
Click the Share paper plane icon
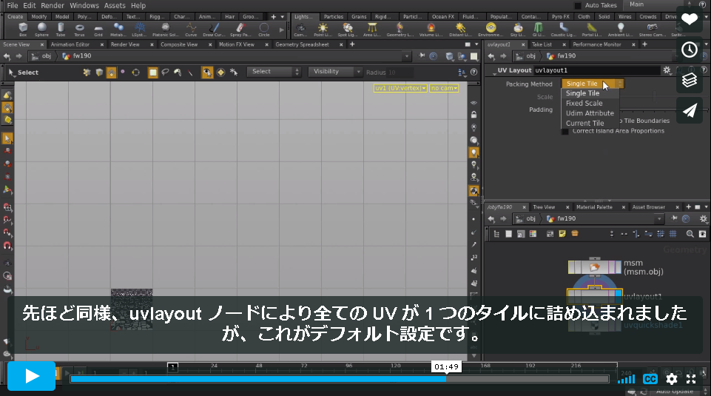[x=690, y=110]
